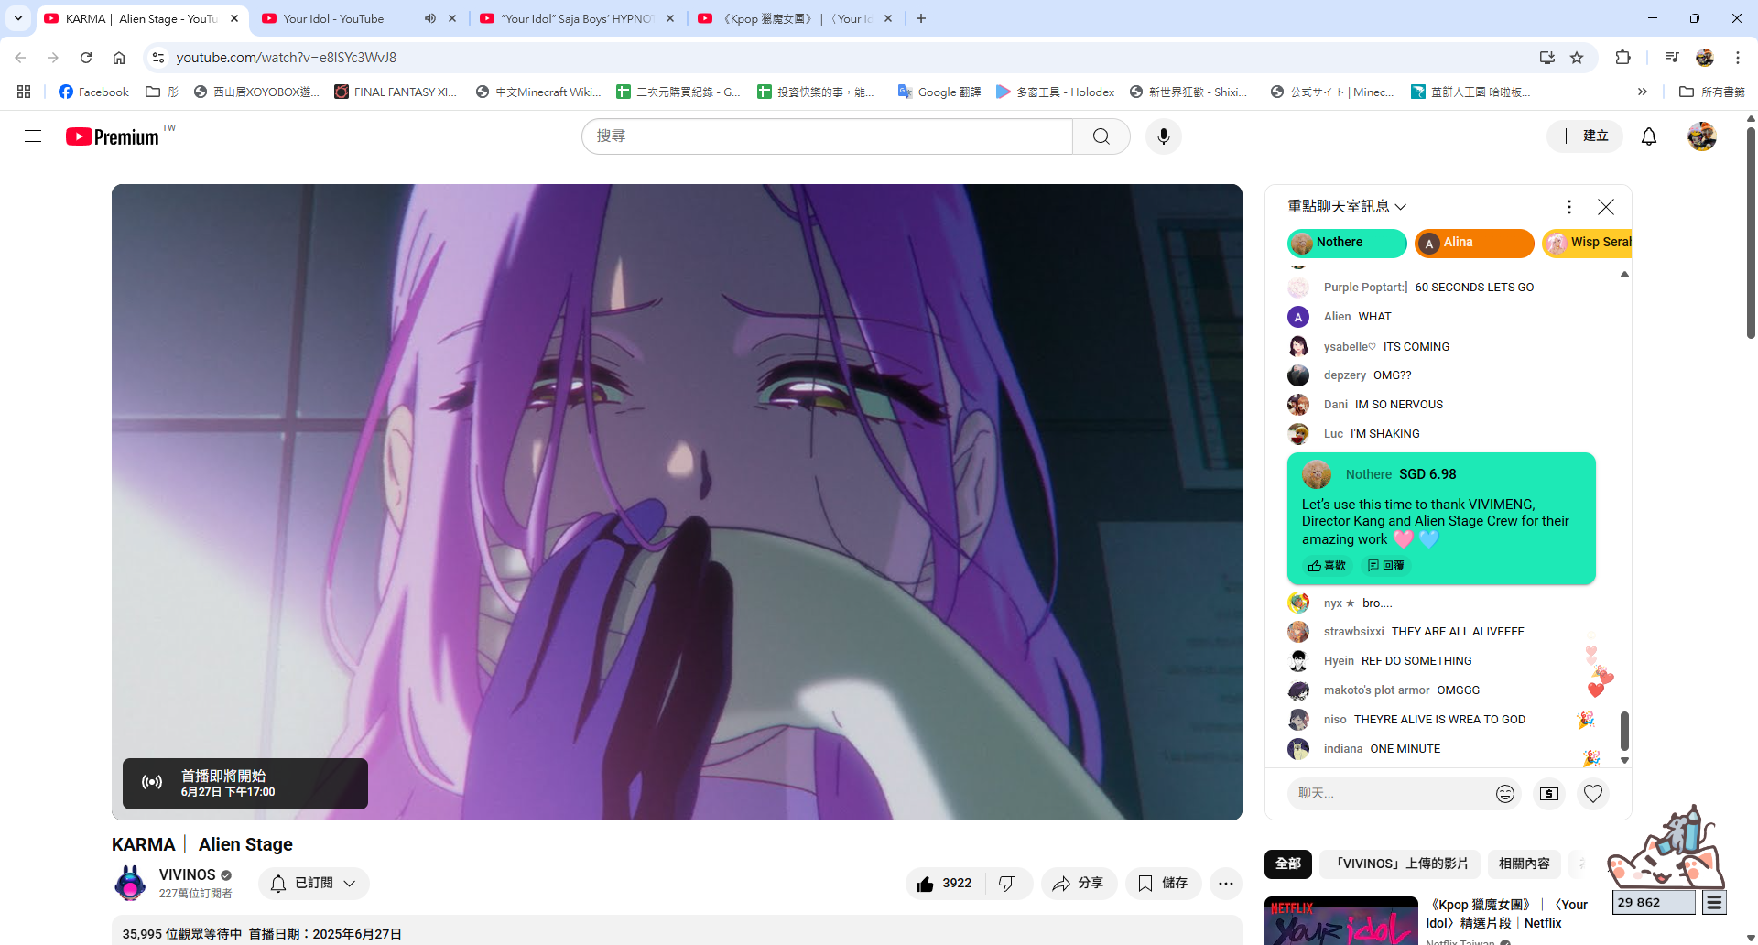View site information icon in address bar
Viewport: 1758px width, 945px height.
pos(158,58)
